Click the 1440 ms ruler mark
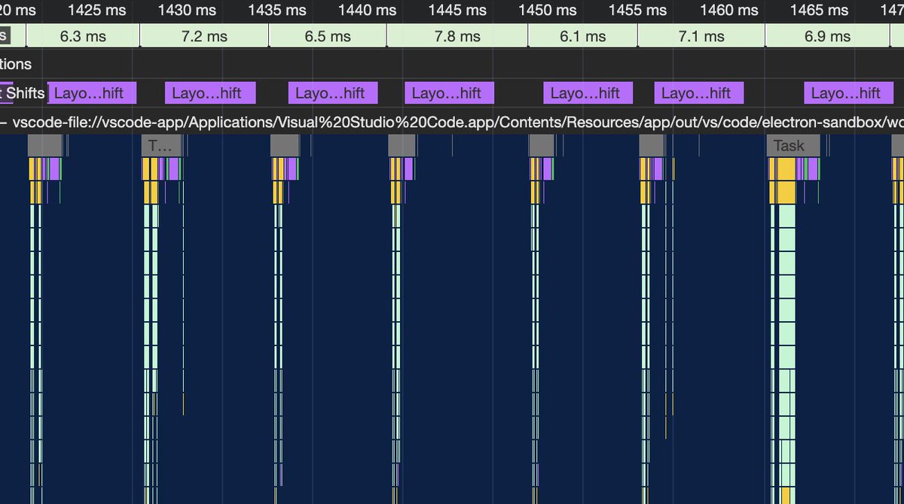This screenshot has width=904, height=504. pyautogui.click(x=367, y=11)
